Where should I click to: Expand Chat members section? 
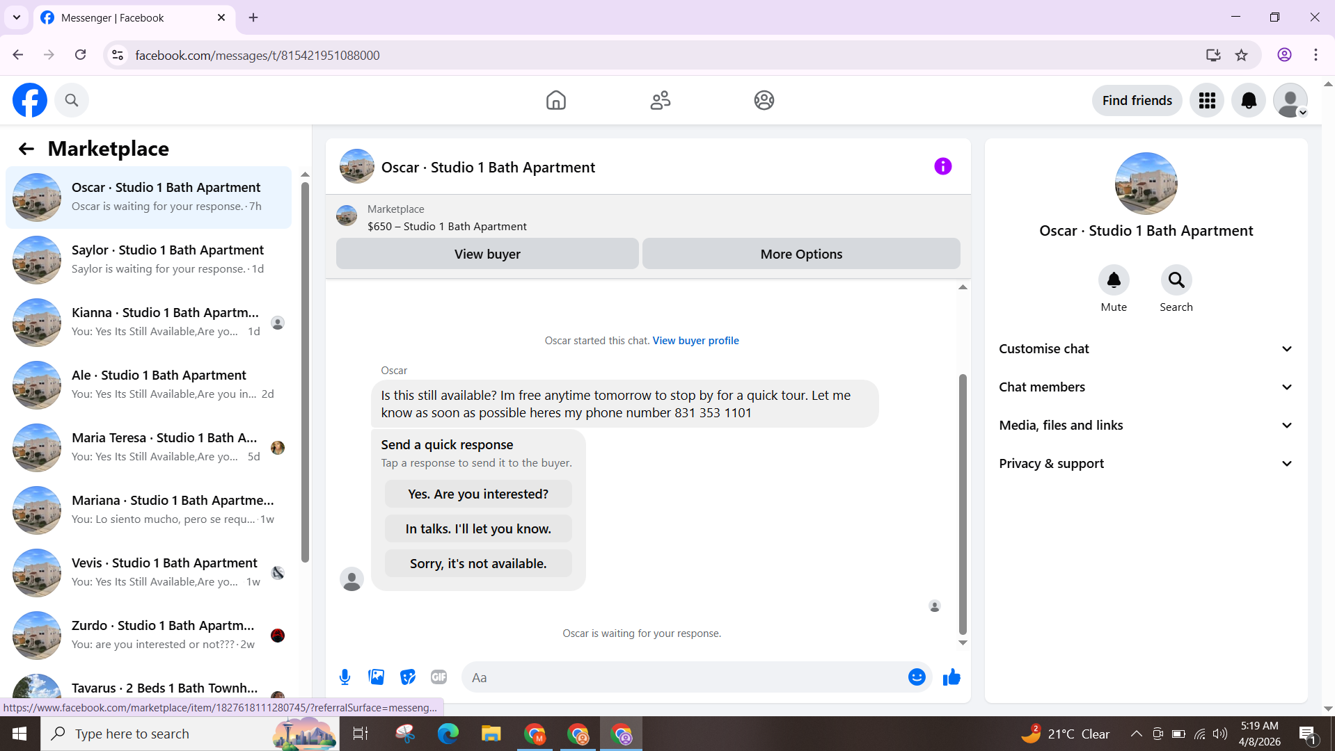(1146, 387)
